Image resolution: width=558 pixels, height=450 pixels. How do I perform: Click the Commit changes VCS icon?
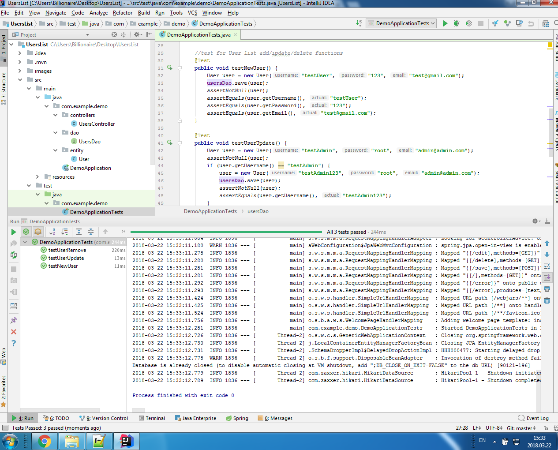(x=507, y=23)
